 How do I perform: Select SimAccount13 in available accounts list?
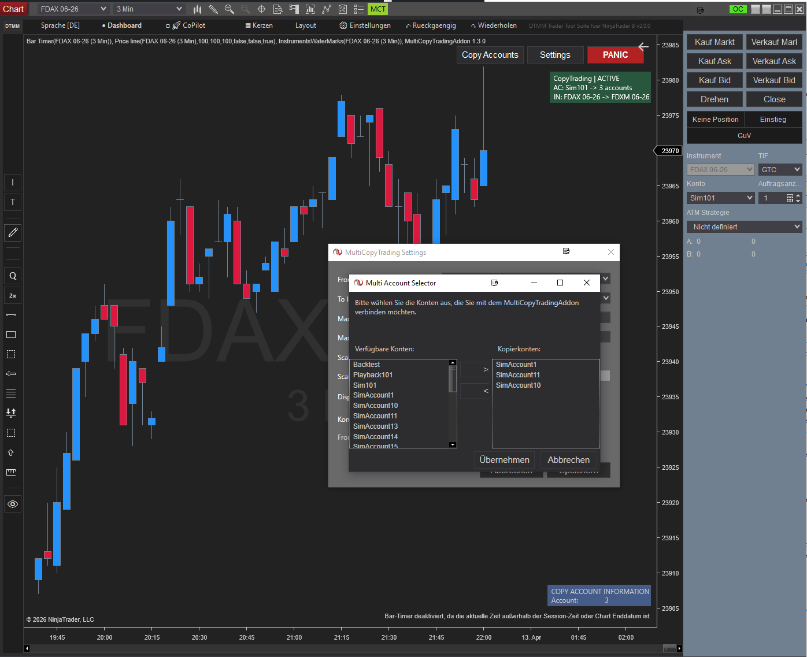tap(375, 426)
